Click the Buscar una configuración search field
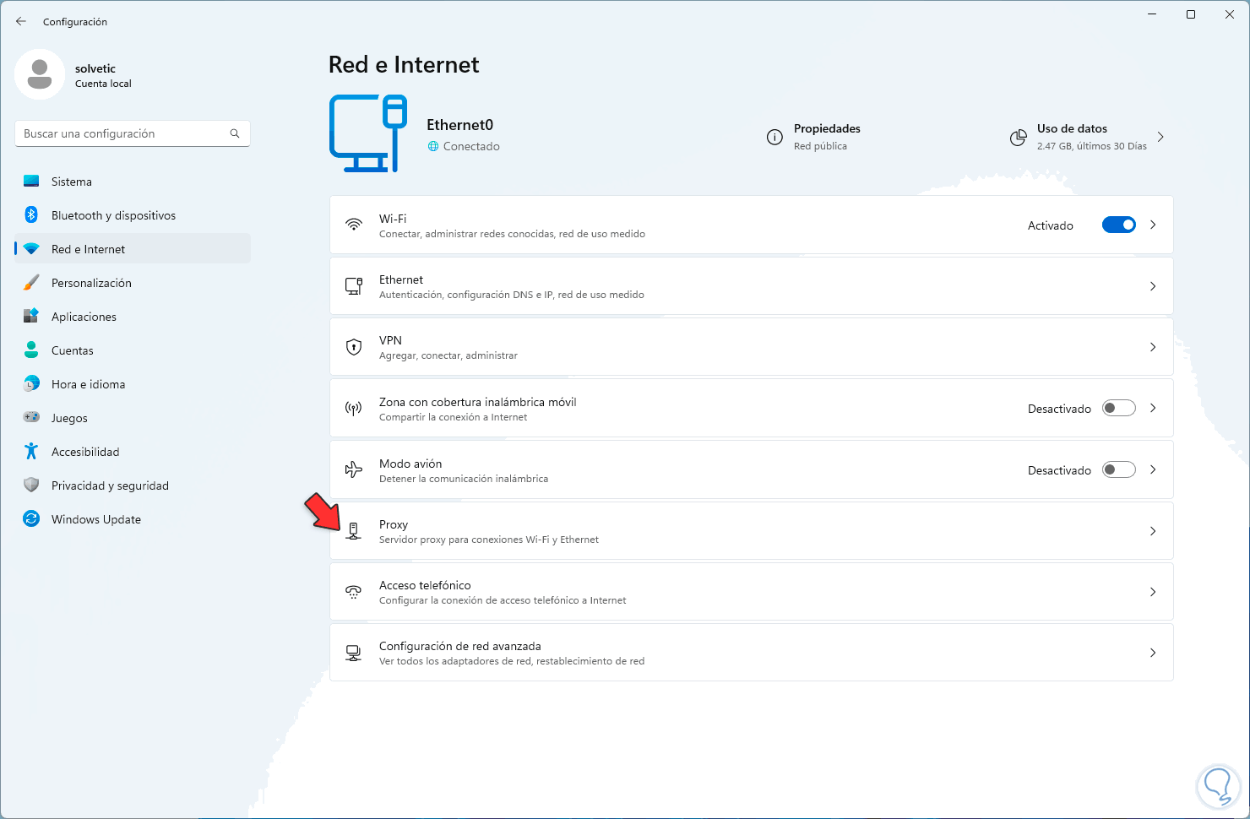 (133, 133)
